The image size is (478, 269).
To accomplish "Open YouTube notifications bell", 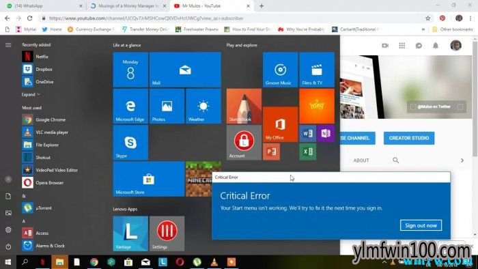I will (436, 46).
